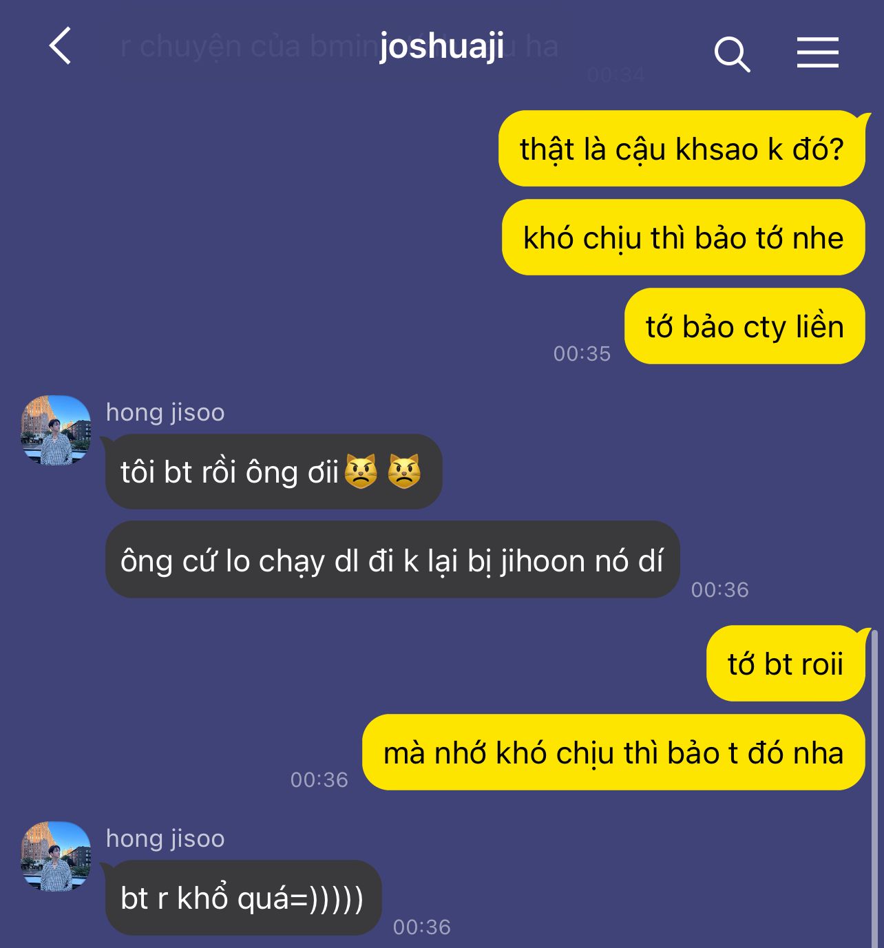Select "mà nhớ khó chịu thì bảo t đó nha"

(x=613, y=752)
